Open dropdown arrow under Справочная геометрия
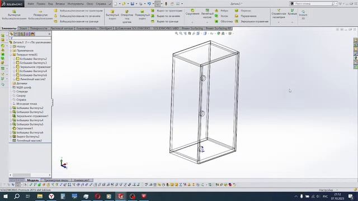 tap(279, 22)
